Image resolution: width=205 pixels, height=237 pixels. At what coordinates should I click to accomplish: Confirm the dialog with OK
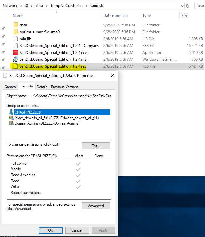[x=51, y=230]
